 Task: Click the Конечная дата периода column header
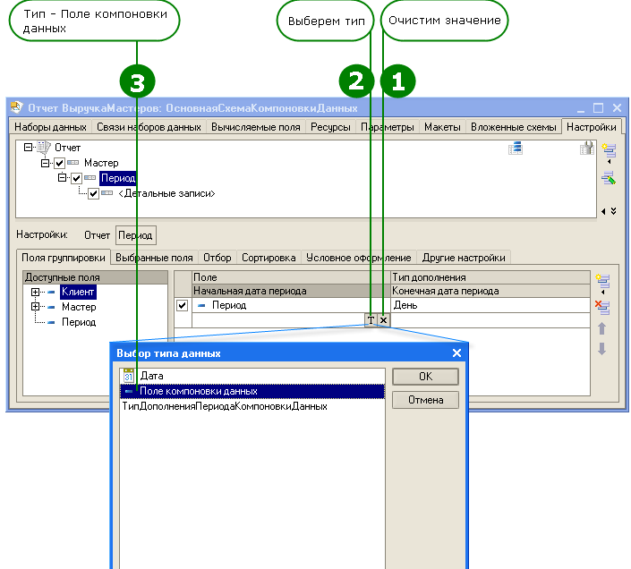tap(490, 291)
